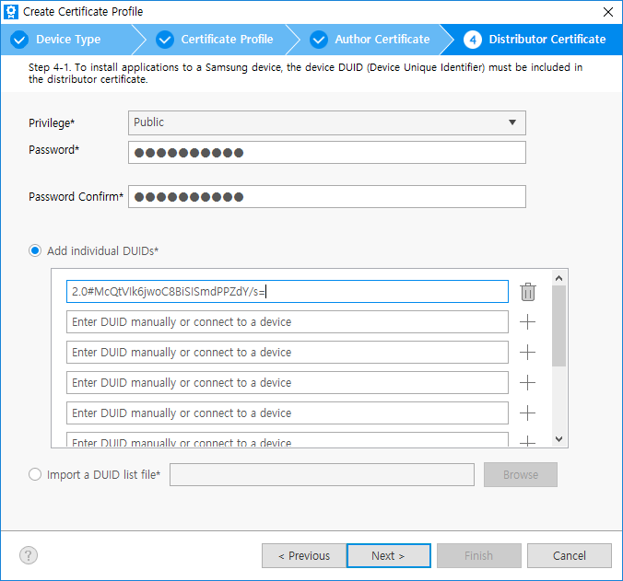Click the plus icon beside fifth DUID field

(x=528, y=413)
